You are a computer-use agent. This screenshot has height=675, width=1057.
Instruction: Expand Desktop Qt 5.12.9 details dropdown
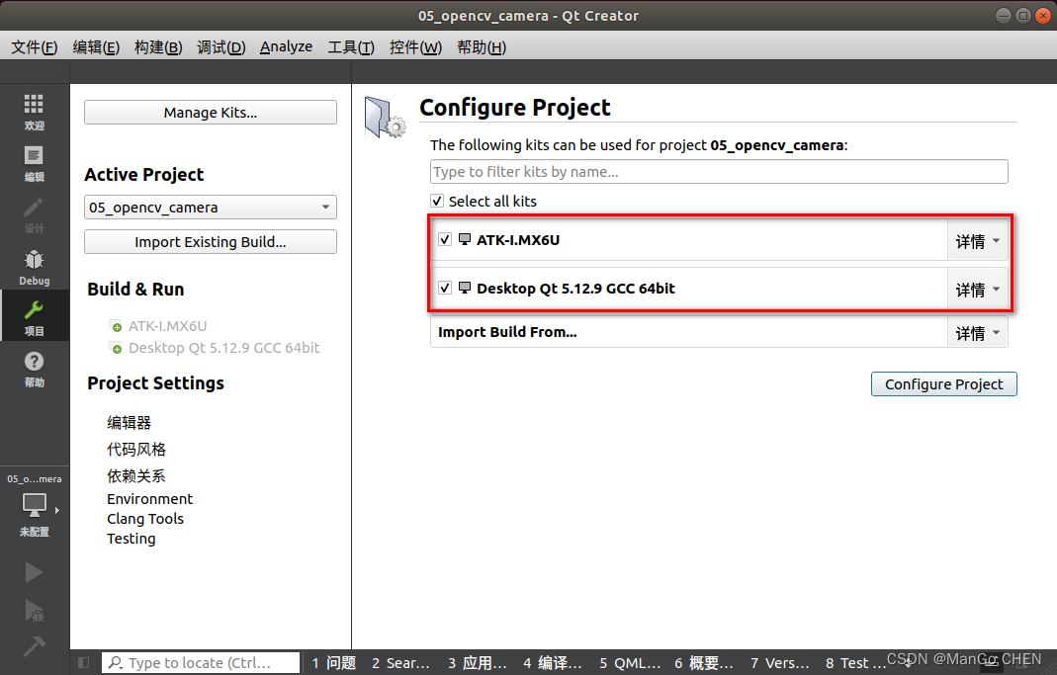978,289
